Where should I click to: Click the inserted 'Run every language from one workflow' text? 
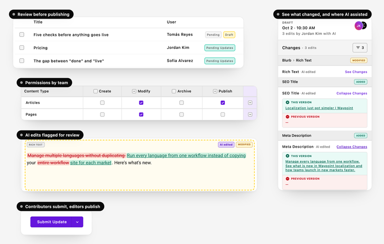pyautogui.click(x=186, y=156)
